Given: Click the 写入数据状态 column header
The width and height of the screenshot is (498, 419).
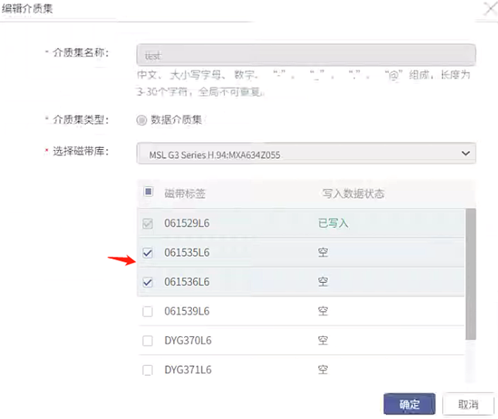Looking at the screenshot, I should tap(353, 193).
